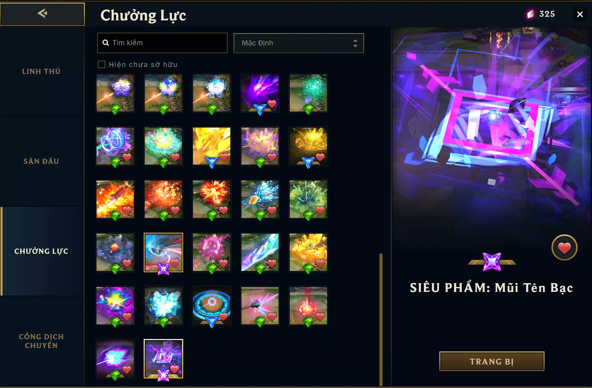592x388 pixels.
Task: Enable the Hiện chưa sở hữu checkbox
Action: (x=101, y=64)
